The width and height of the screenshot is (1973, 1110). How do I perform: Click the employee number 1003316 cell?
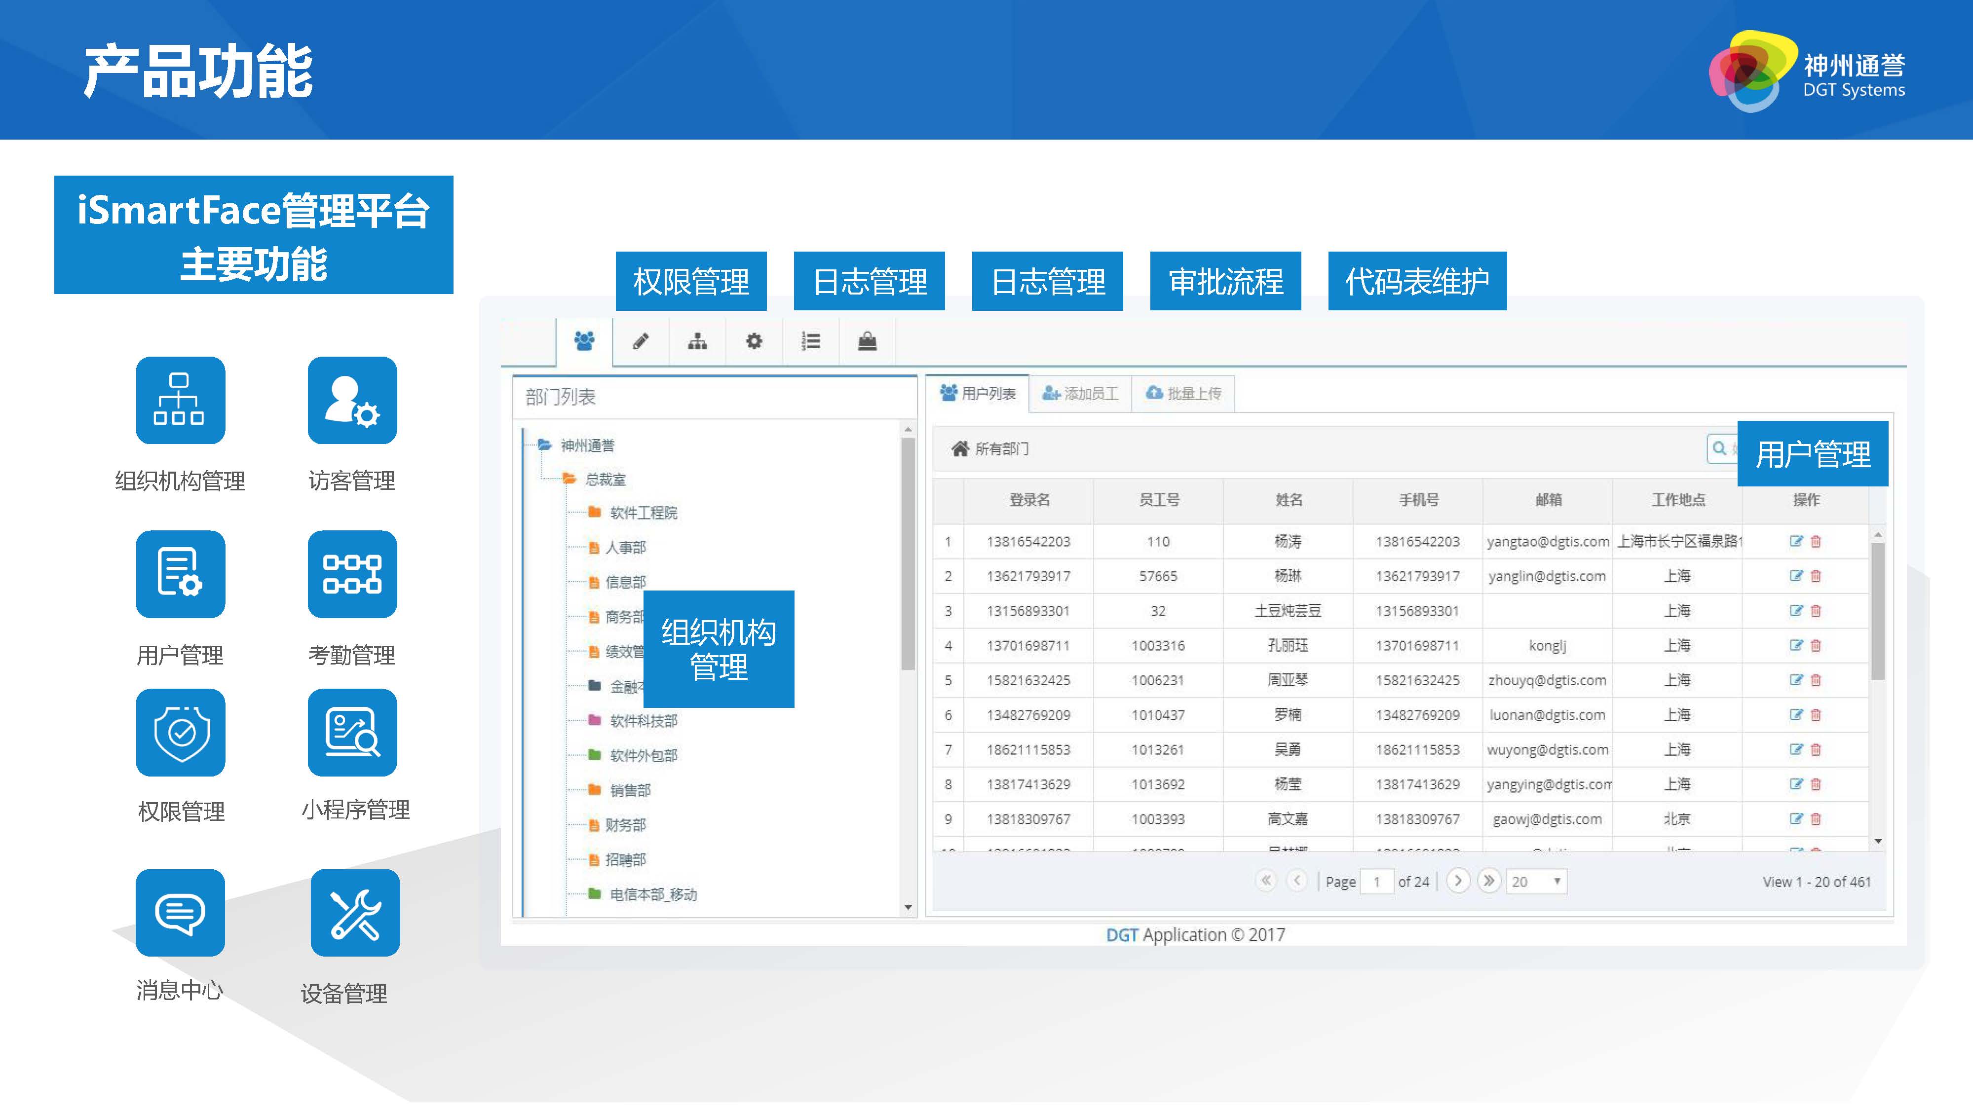1158,645
